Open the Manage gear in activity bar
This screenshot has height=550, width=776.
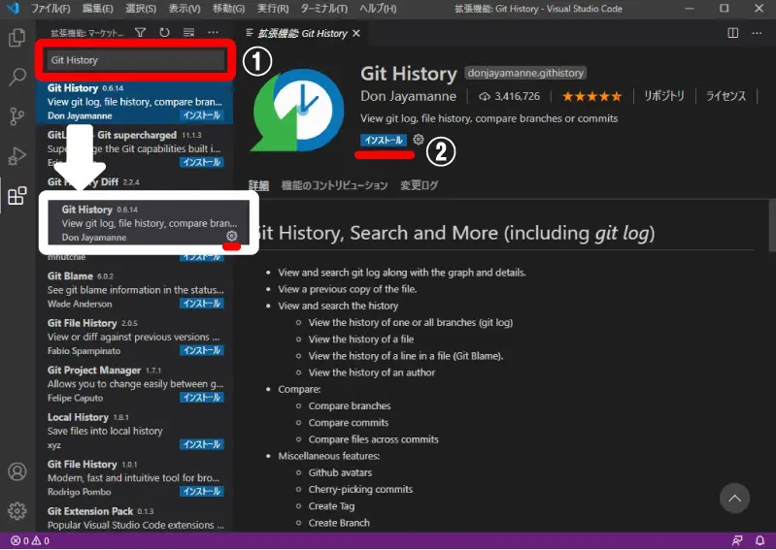point(17,510)
